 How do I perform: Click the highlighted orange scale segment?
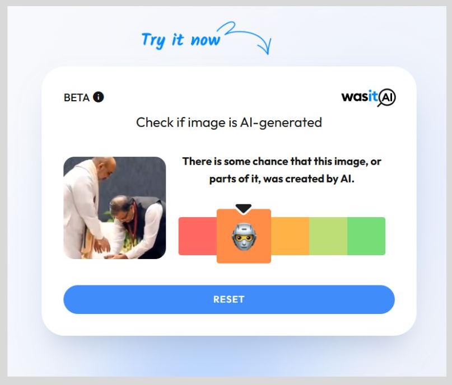point(244,236)
